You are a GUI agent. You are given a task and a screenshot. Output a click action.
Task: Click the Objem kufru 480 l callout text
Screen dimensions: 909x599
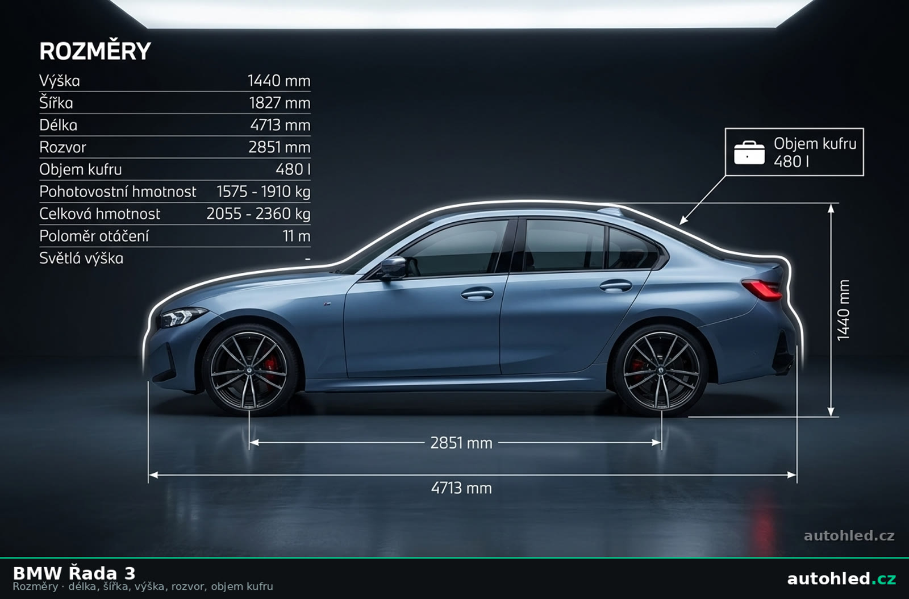[815, 152]
